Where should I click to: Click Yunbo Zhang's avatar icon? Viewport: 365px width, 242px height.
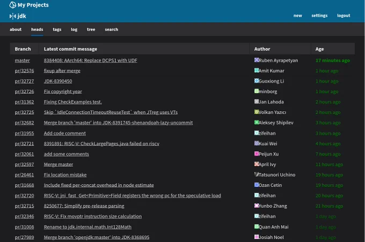tap(257, 206)
